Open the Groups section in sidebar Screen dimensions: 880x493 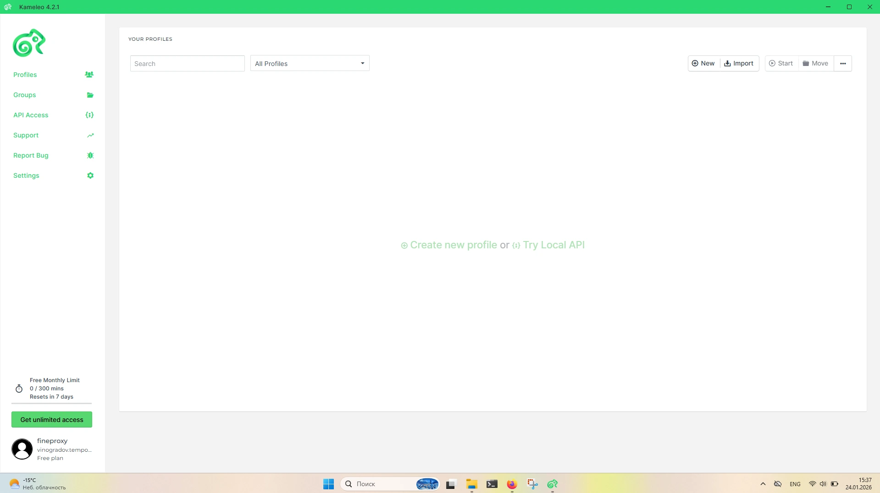pos(24,95)
